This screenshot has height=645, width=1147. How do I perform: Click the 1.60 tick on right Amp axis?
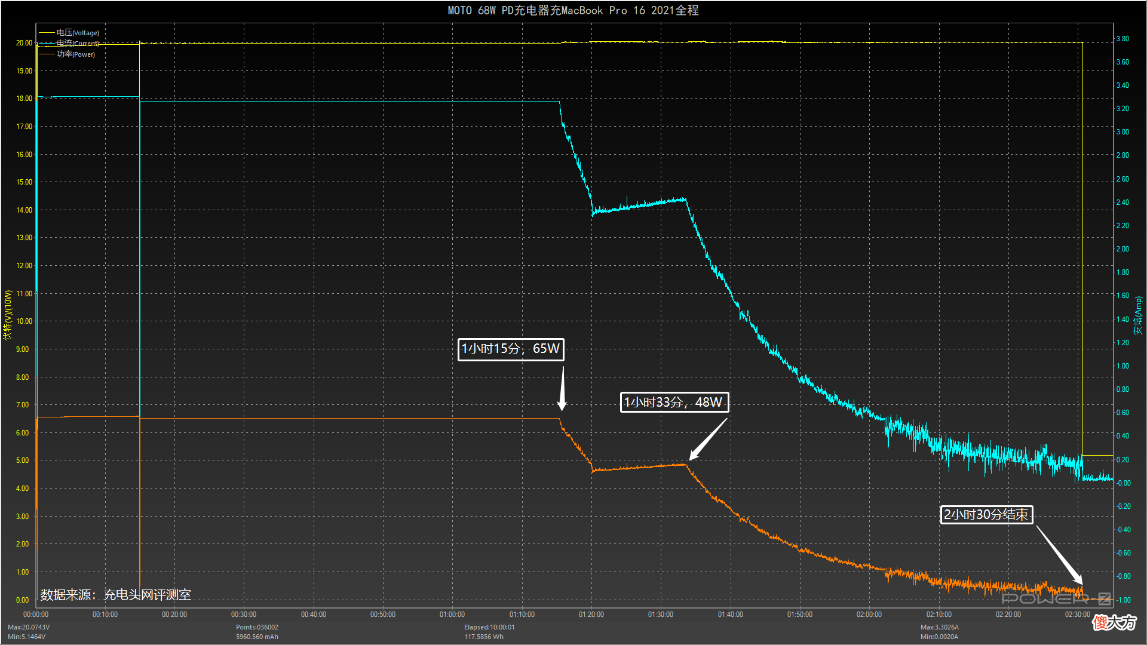[1123, 296]
